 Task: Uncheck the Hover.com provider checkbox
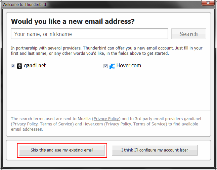(106, 66)
